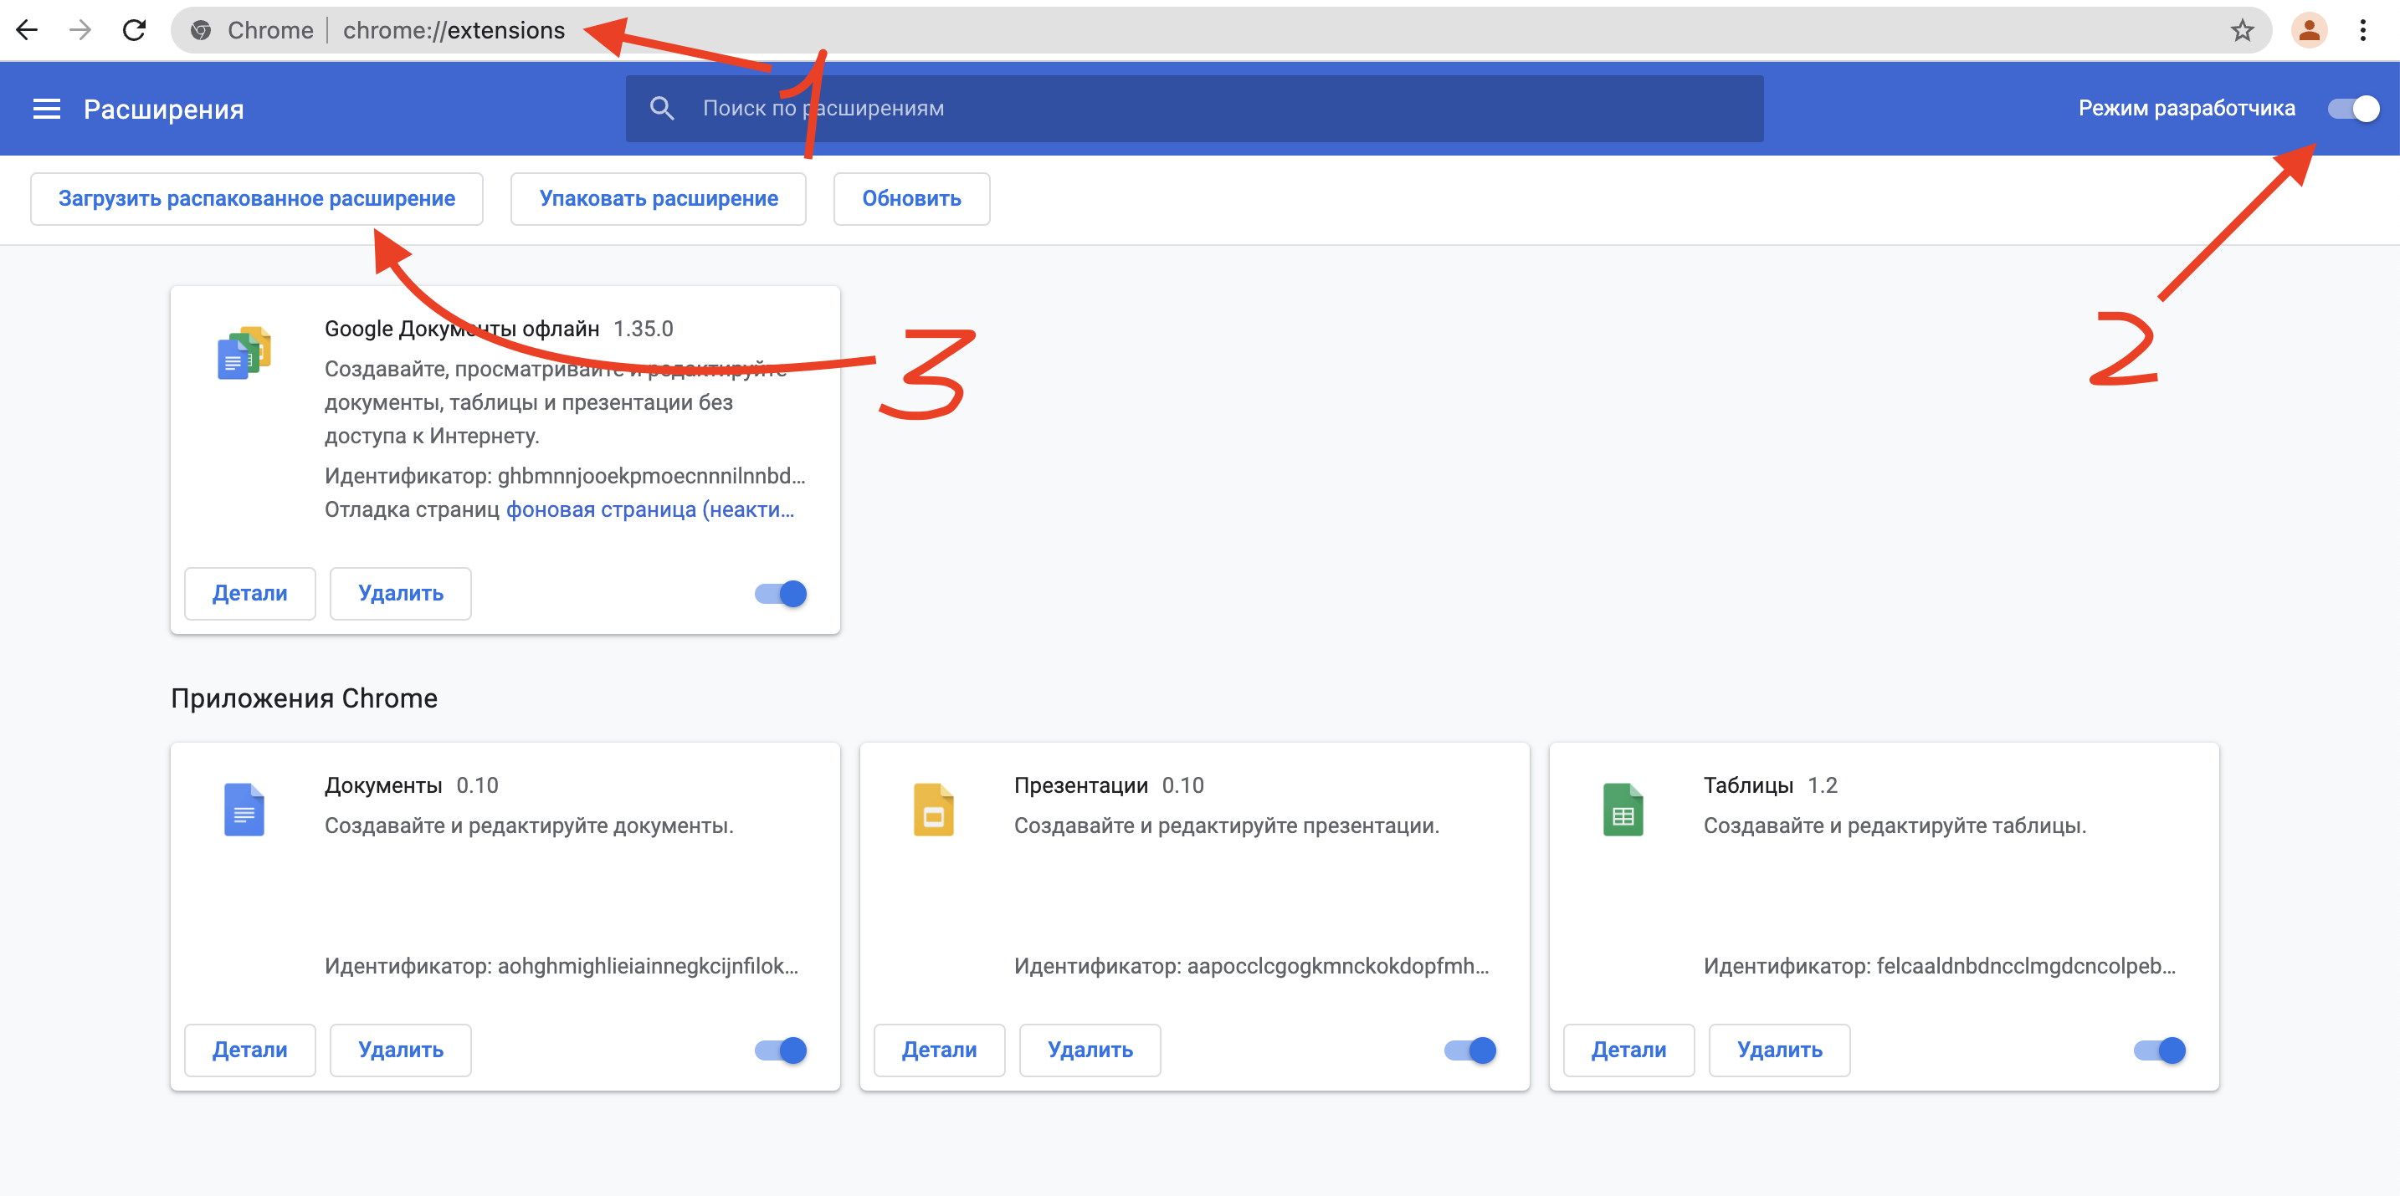Open Детали for Презентации app

pyautogui.click(x=939, y=1050)
